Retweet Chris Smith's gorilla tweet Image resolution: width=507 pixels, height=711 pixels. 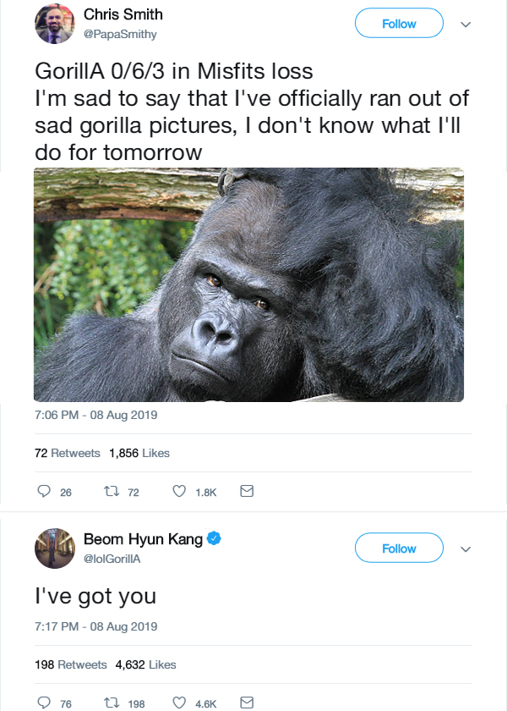(110, 492)
